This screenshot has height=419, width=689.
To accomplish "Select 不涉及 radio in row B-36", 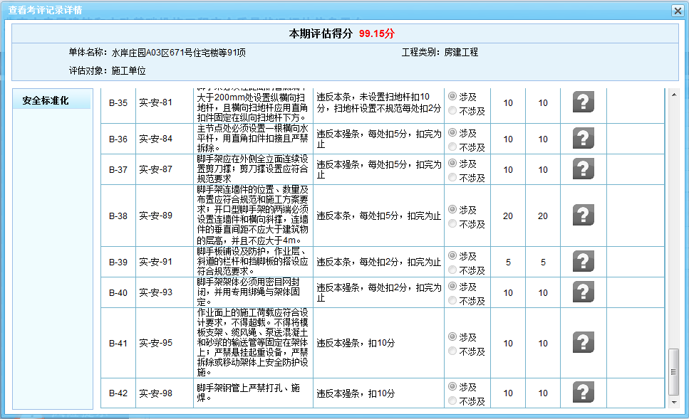I will click(452, 147).
